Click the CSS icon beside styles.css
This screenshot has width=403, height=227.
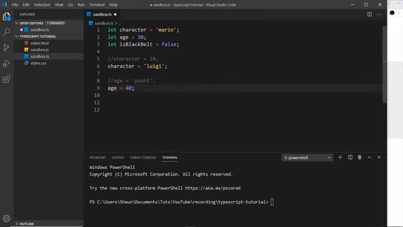[26, 63]
